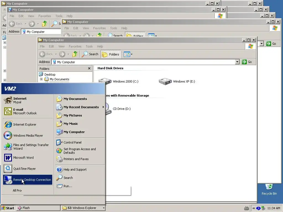This screenshot has width=283, height=212.
Task: Go Up one folder in front window
Action: coord(75,54)
